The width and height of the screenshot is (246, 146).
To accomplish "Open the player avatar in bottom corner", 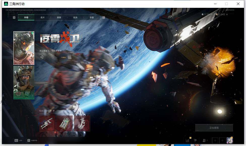I will [x=230, y=140].
